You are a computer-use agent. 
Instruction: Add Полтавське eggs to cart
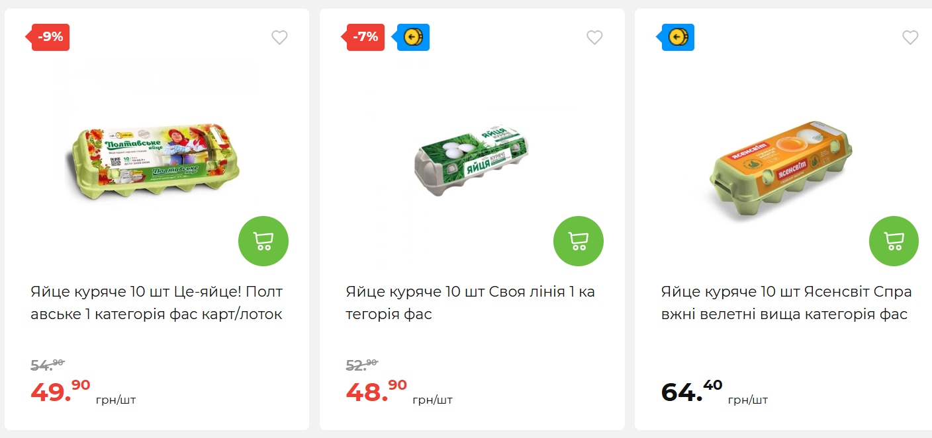point(263,241)
